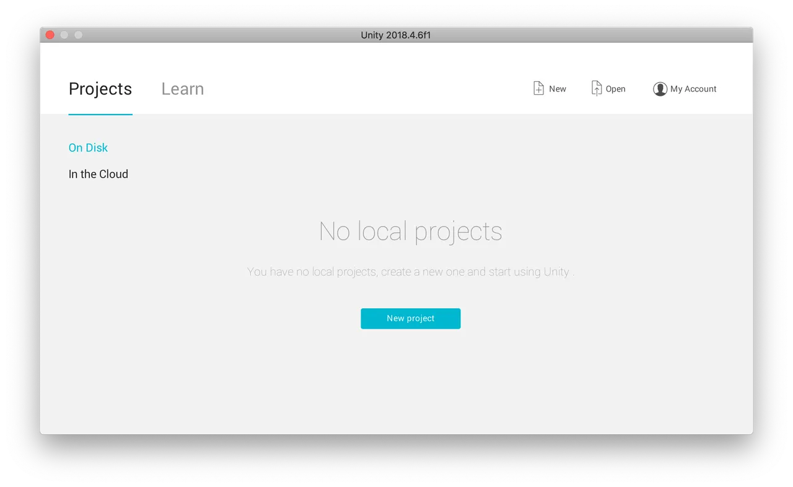
Task: Switch to the Projects tab
Action: [100, 89]
